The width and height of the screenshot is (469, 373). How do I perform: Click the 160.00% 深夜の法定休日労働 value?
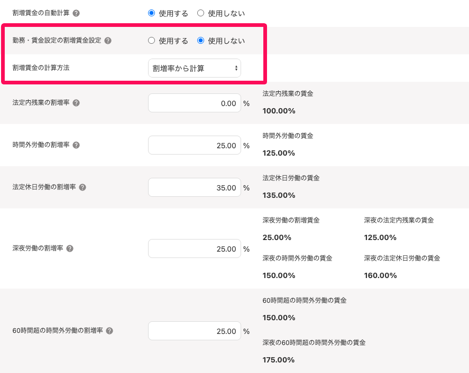[x=381, y=275]
